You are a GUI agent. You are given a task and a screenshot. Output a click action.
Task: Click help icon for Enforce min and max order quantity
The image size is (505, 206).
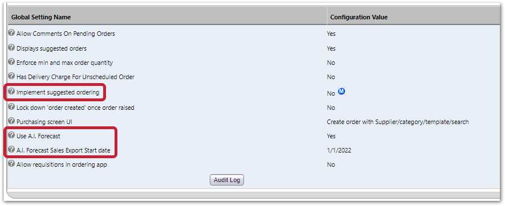point(11,61)
